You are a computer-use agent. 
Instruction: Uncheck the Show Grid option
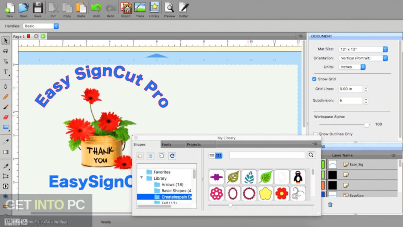[x=314, y=79]
